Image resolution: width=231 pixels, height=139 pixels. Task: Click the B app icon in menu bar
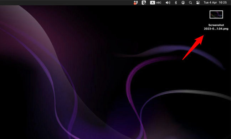click(144, 2)
